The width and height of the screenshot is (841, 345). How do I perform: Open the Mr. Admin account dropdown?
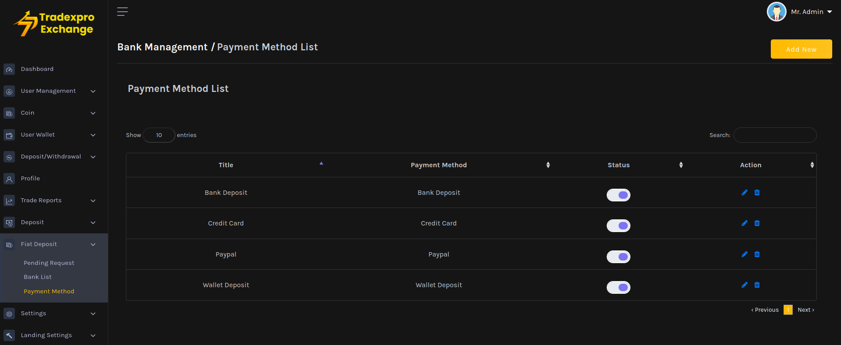coord(811,12)
